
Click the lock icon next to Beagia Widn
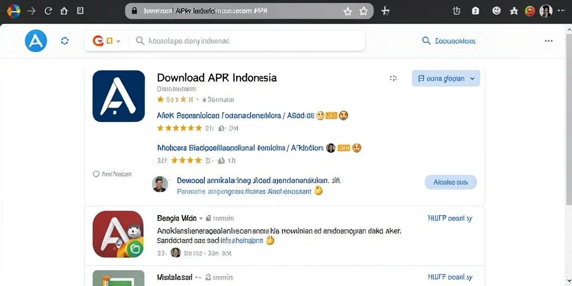coord(208,218)
